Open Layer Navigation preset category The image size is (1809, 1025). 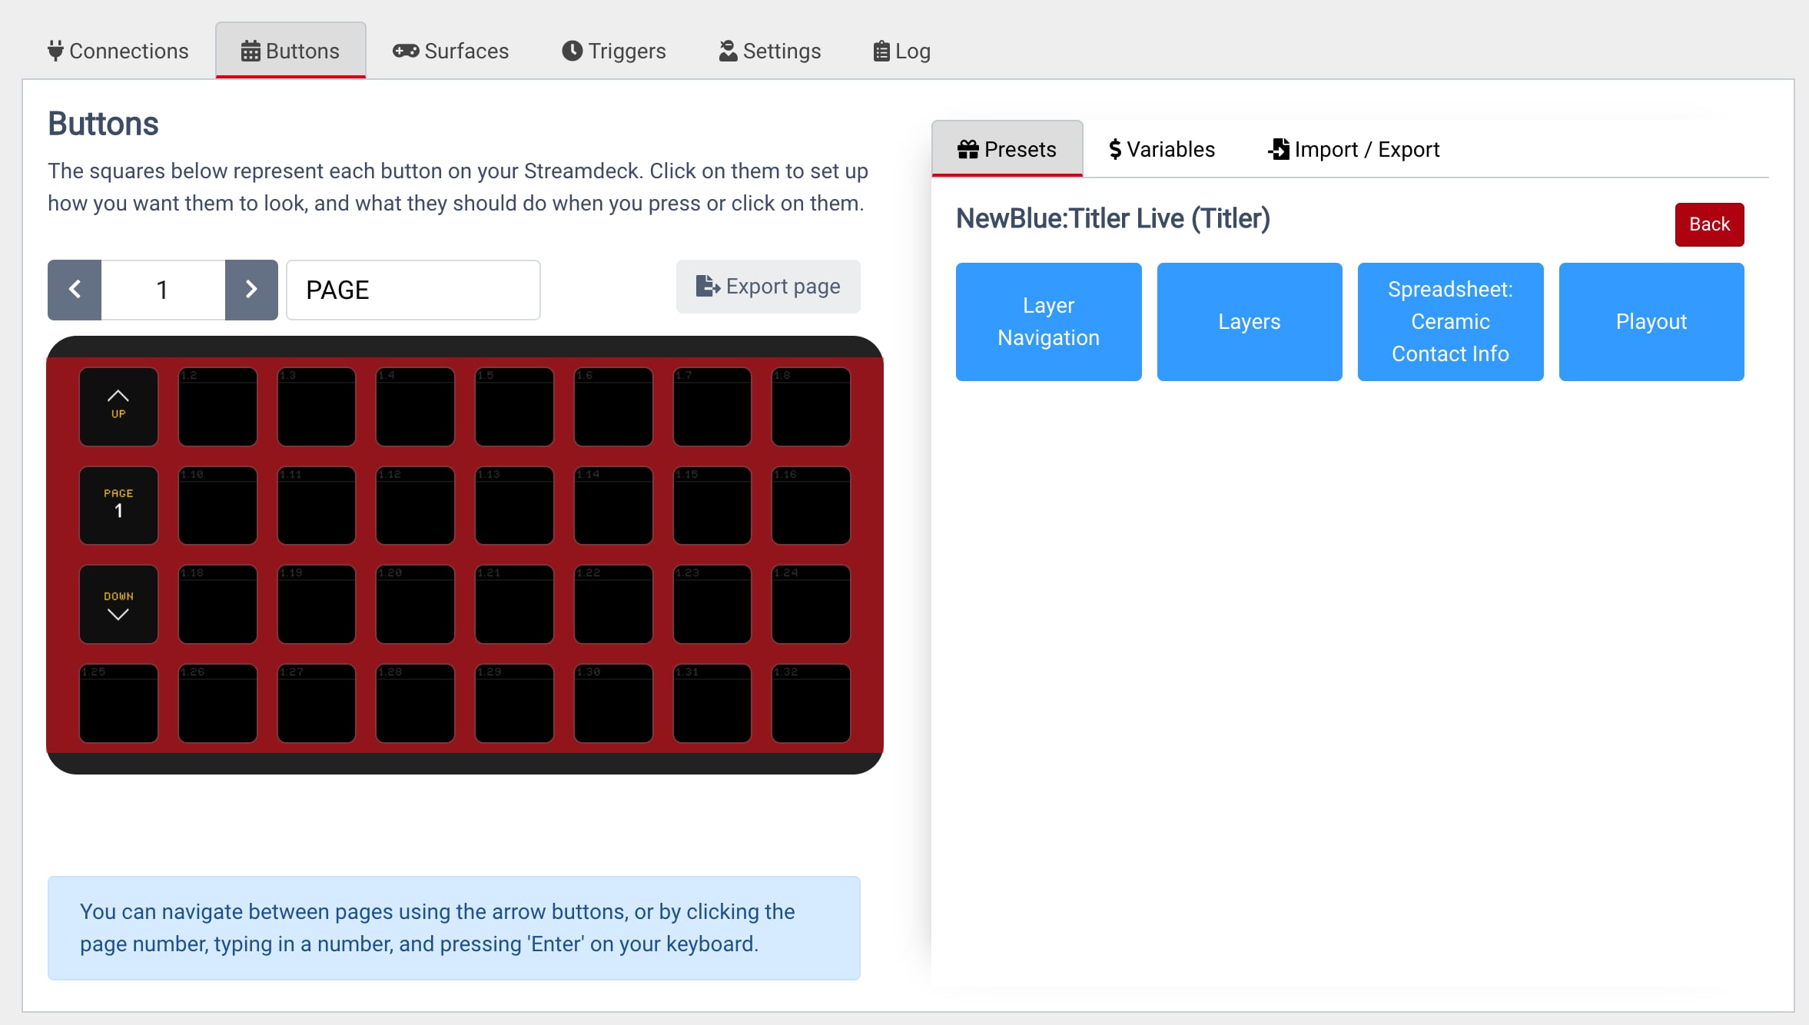click(1048, 322)
